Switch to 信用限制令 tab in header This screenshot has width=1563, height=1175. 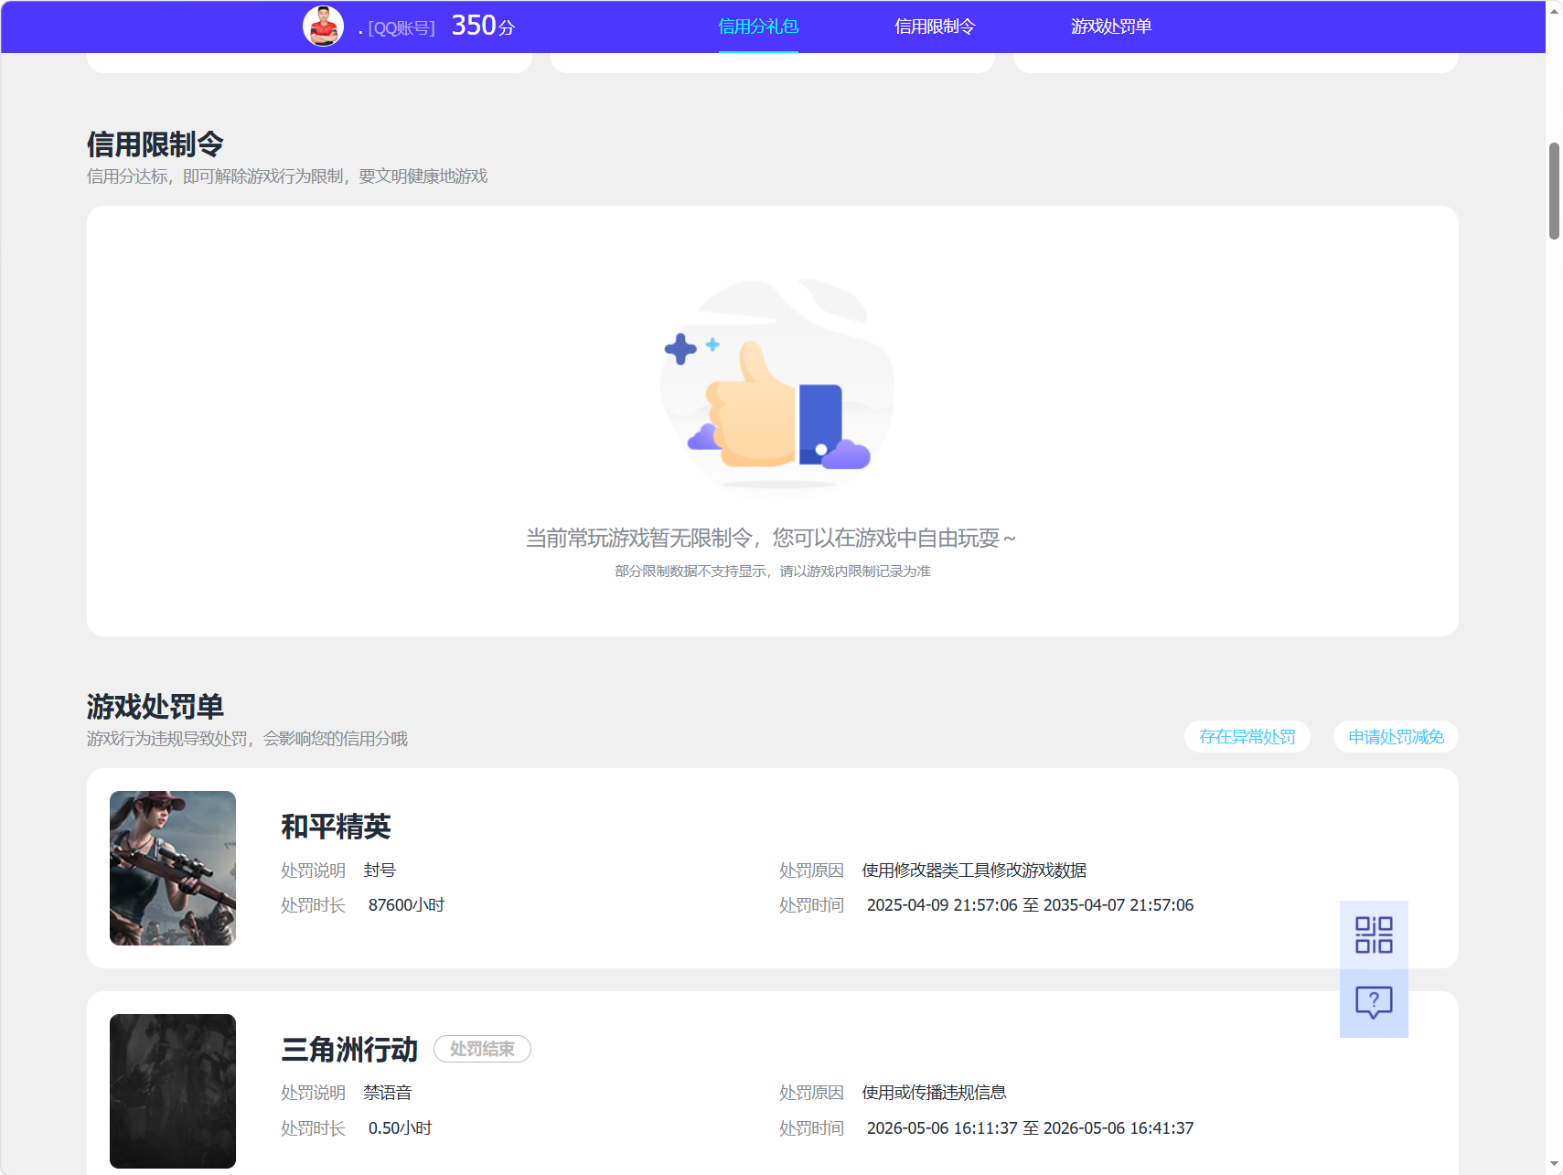[935, 27]
